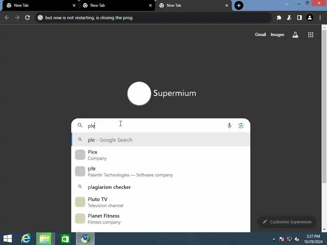
Task: Click the page vertical scrollbar
Action: (324, 106)
